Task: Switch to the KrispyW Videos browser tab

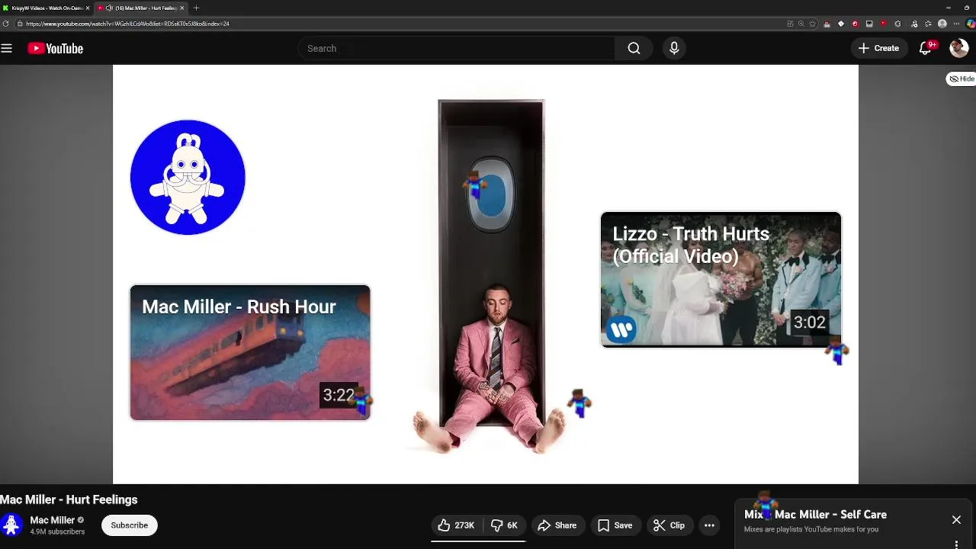Action: pyautogui.click(x=47, y=8)
